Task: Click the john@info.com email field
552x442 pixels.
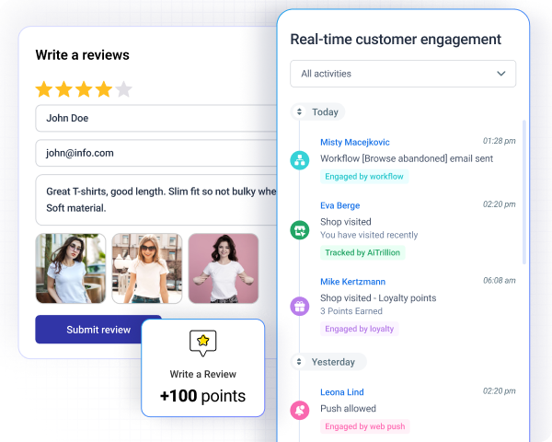Action: (x=156, y=153)
